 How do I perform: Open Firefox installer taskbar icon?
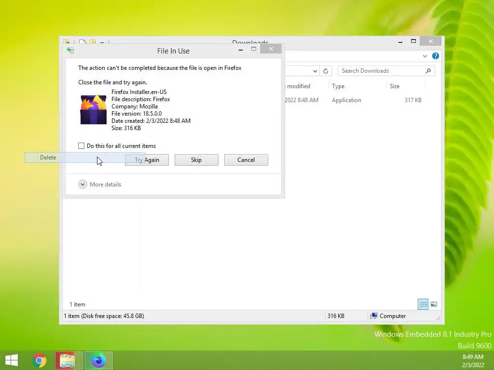pos(98,360)
